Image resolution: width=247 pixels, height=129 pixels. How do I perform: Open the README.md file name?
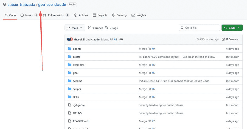(80, 121)
